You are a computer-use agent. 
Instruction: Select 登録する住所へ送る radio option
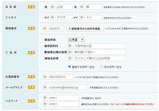tap(69, 67)
